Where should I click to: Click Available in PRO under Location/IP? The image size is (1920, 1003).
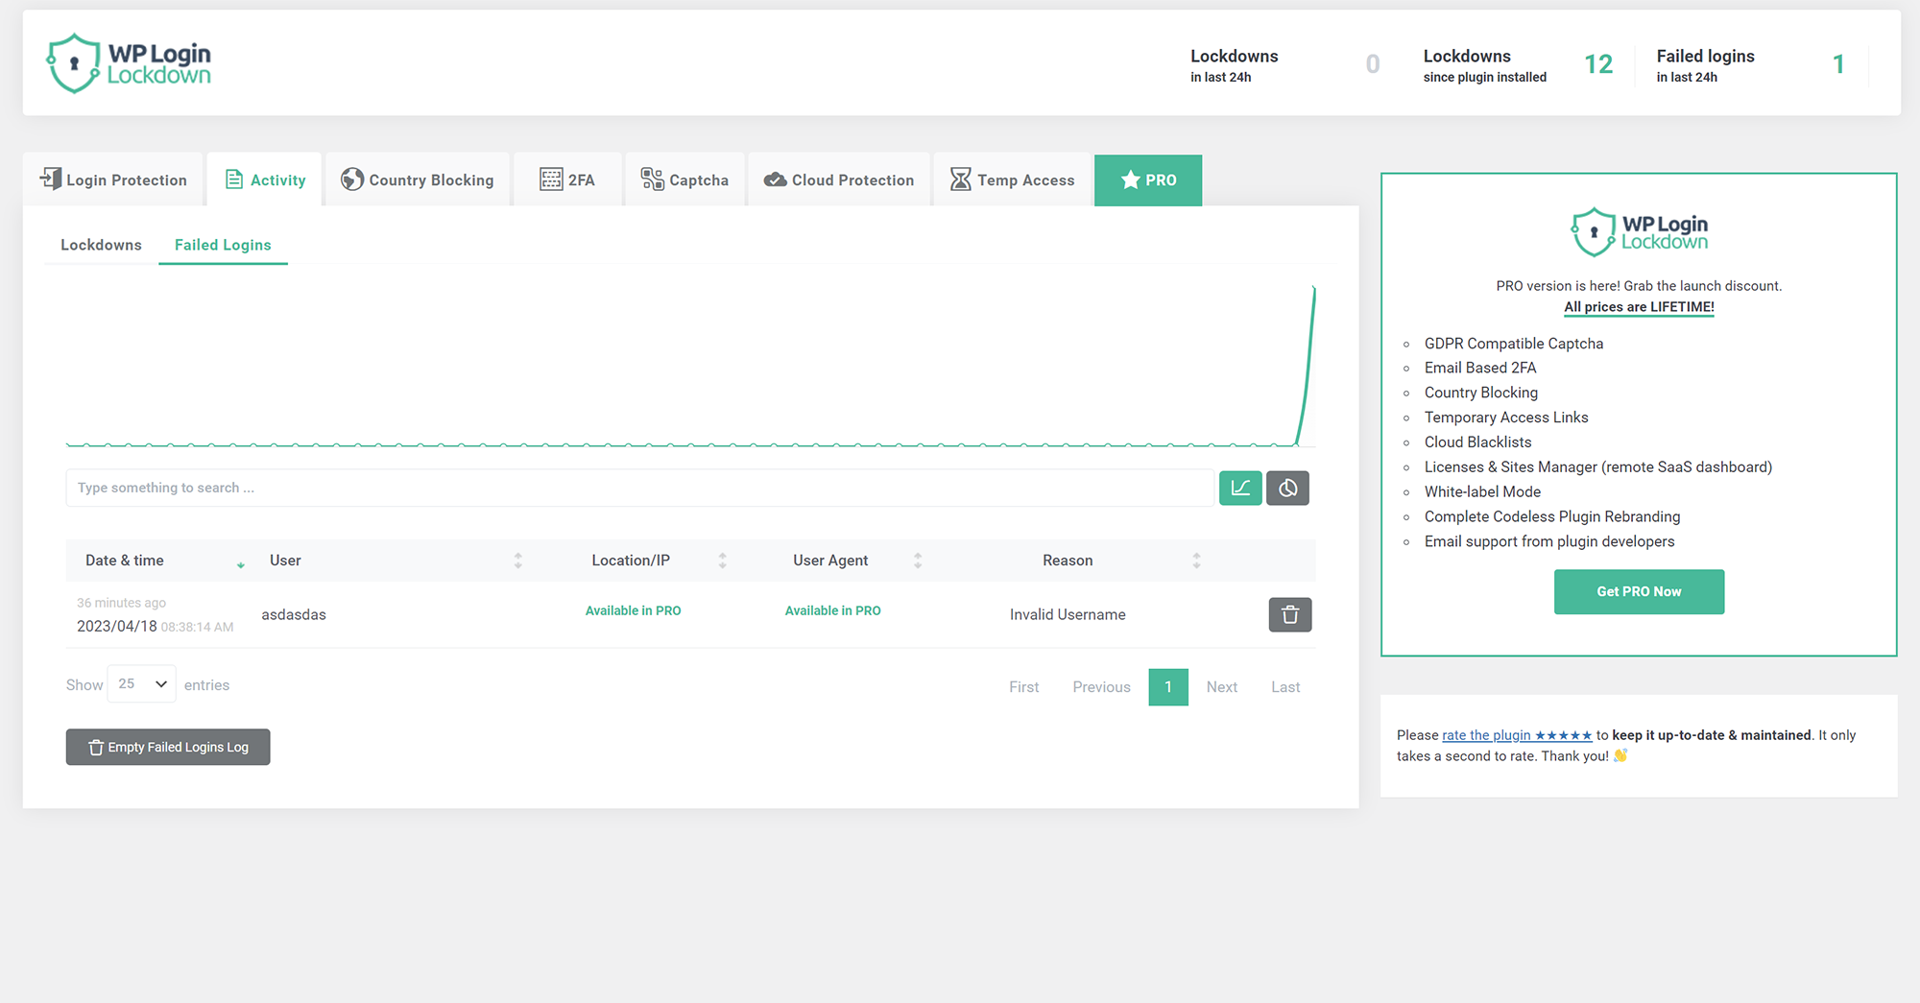pos(633,610)
